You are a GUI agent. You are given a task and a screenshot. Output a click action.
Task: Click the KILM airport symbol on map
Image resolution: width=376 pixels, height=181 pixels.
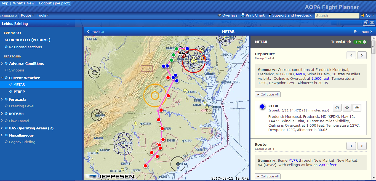coord(178,164)
